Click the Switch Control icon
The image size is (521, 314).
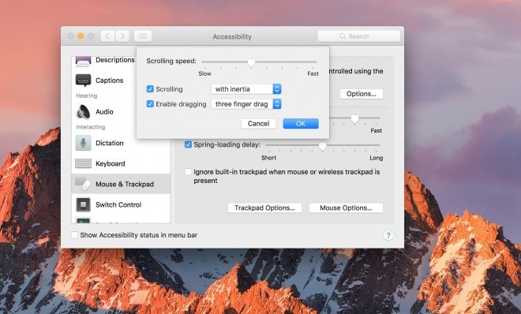(x=83, y=205)
